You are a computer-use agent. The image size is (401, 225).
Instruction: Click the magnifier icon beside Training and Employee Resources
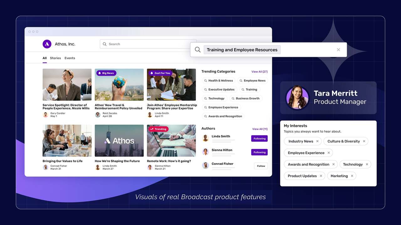click(x=198, y=50)
